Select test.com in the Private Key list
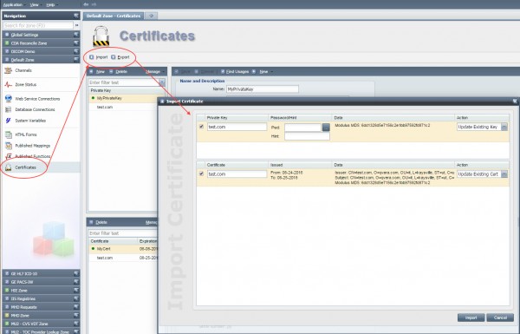Viewport: 520px width, 334px height. (123, 107)
